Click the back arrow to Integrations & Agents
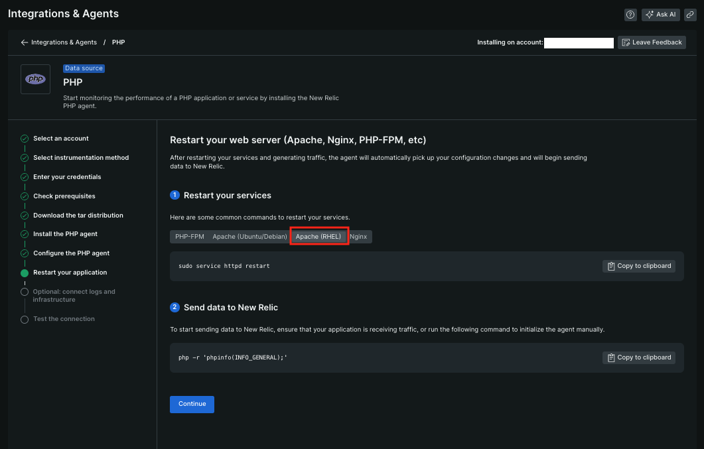The image size is (704, 449). (x=25, y=42)
